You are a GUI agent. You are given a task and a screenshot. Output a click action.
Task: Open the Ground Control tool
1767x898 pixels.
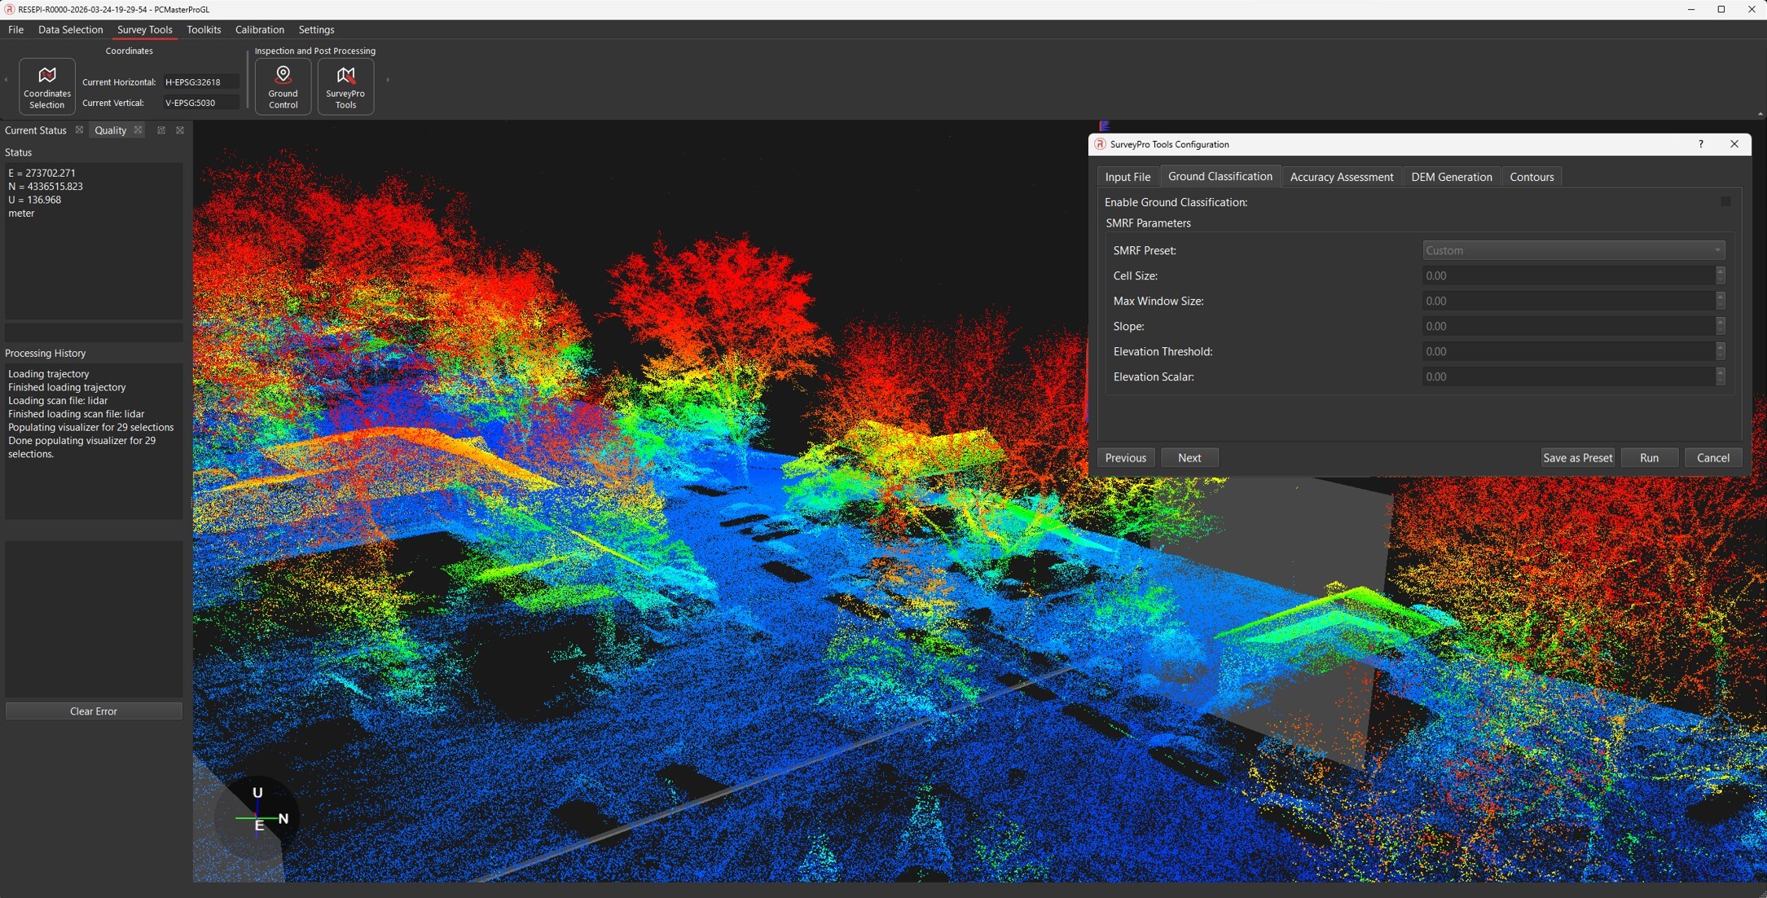pos(283,86)
